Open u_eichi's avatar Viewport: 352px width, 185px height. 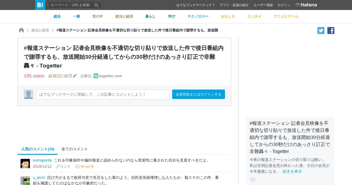pyautogui.click(x=25, y=181)
